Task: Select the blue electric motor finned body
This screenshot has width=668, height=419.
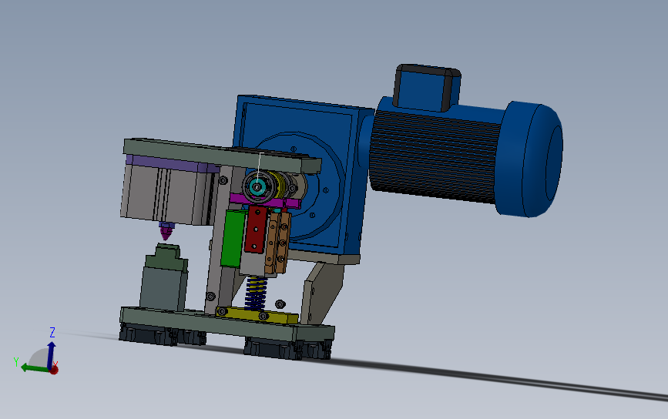Action: 435,156
